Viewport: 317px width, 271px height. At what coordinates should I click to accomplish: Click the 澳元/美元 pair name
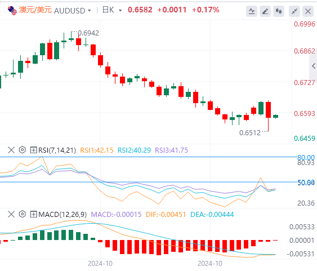click(x=35, y=10)
